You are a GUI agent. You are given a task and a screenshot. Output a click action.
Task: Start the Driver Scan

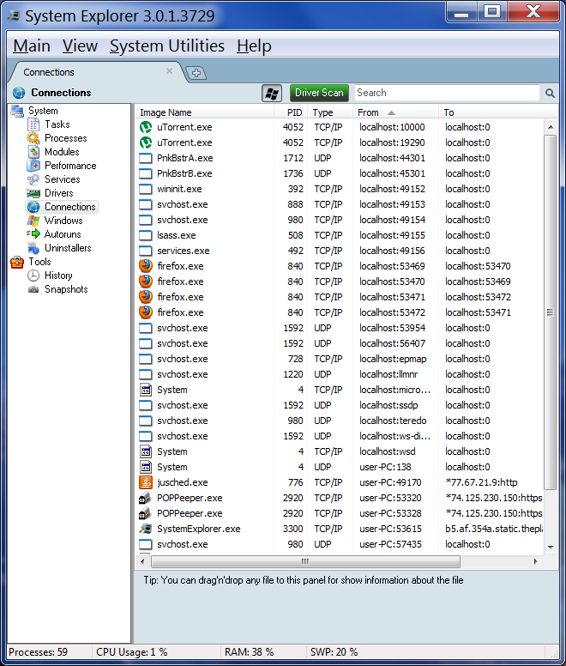point(319,93)
